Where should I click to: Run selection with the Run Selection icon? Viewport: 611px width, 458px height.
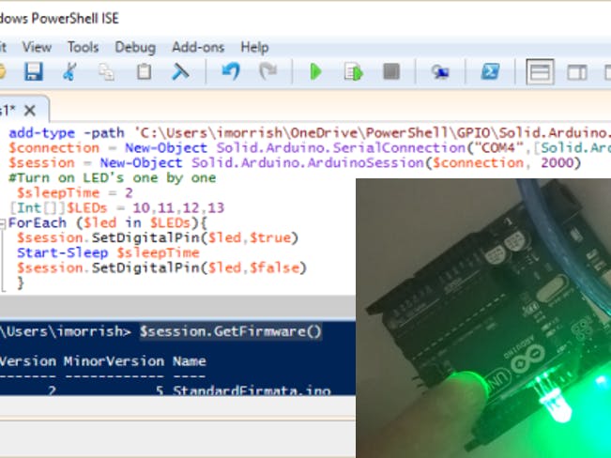pyautogui.click(x=354, y=72)
